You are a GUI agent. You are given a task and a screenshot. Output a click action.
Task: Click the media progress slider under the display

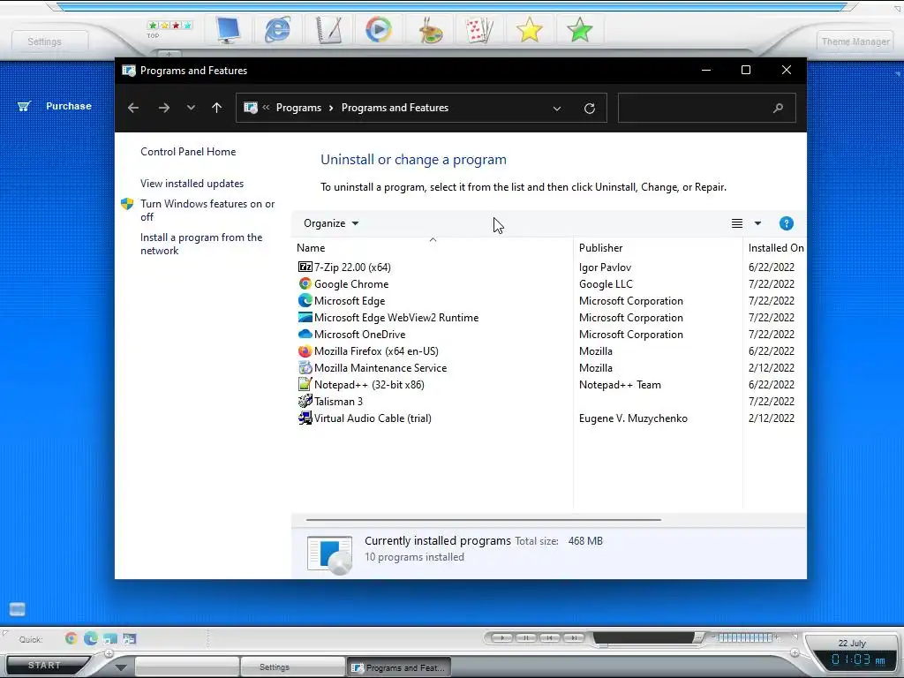[602, 646]
